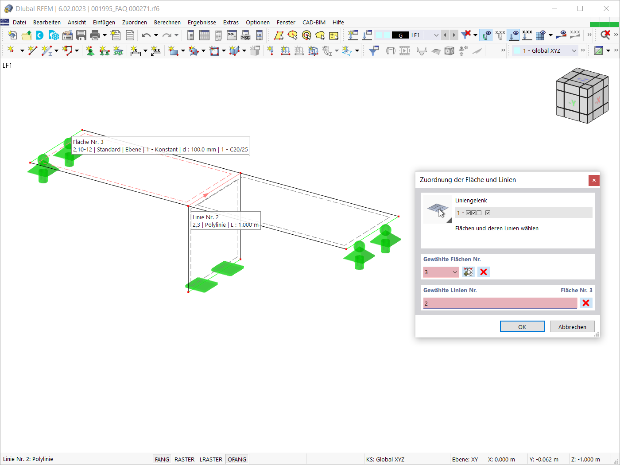This screenshot has width=620, height=465.
Task: Click the new node star icon
Action: click(12, 50)
